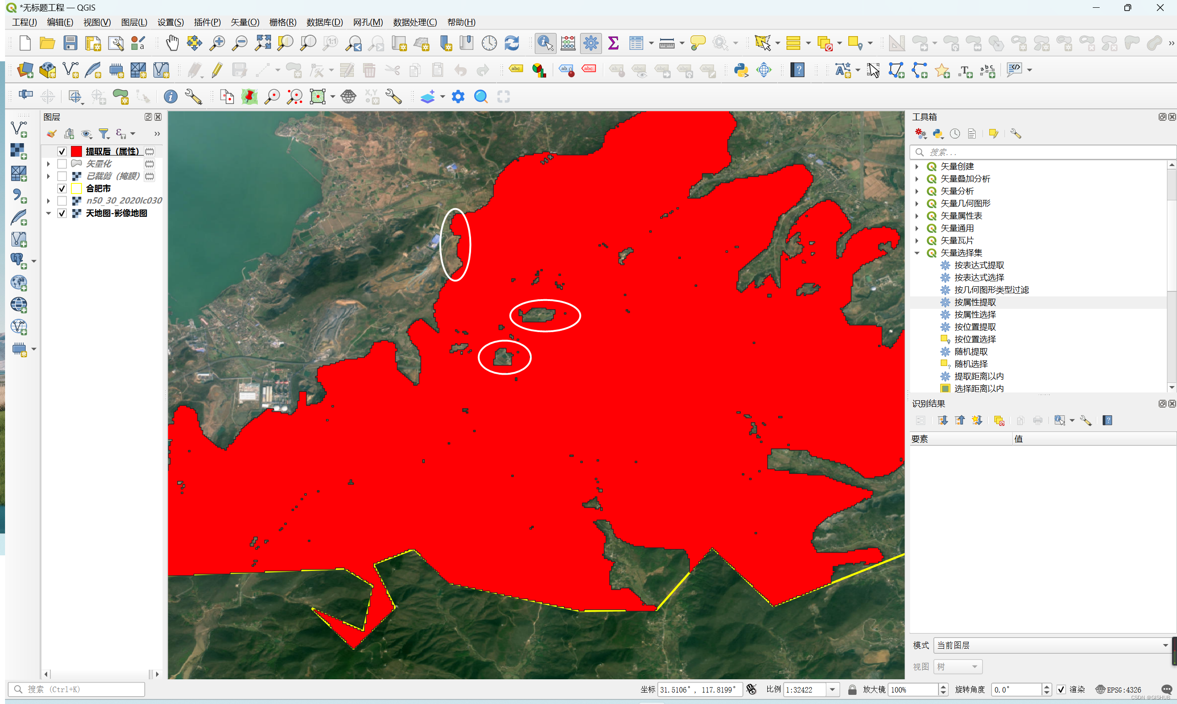Click the Layer Styling brush icon in Layers panel

52,134
